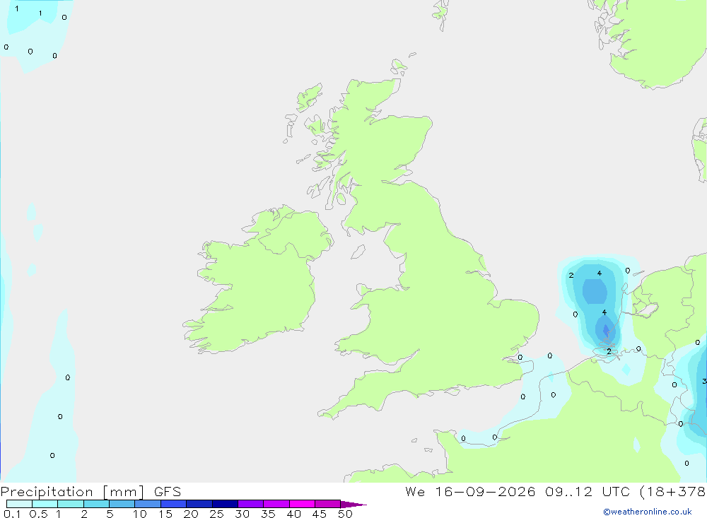Click the upper '4' value over the North Sea

tap(600, 273)
